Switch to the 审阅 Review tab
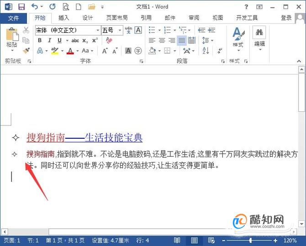The width and height of the screenshot is (306, 246). point(194,18)
